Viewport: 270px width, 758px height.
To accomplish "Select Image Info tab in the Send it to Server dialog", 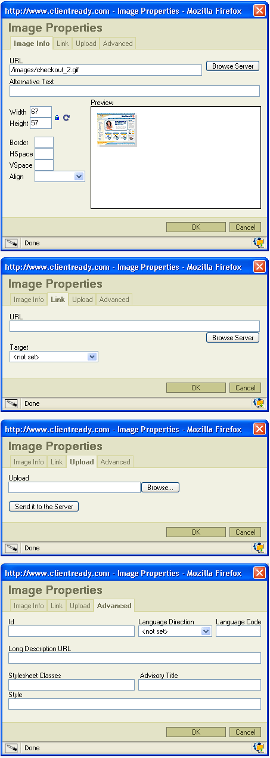I will click(x=29, y=462).
